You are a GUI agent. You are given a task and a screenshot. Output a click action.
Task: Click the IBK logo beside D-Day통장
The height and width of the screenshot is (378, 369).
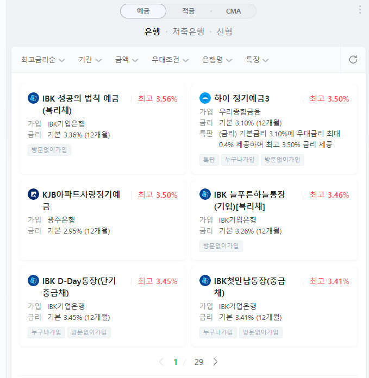click(x=33, y=280)
